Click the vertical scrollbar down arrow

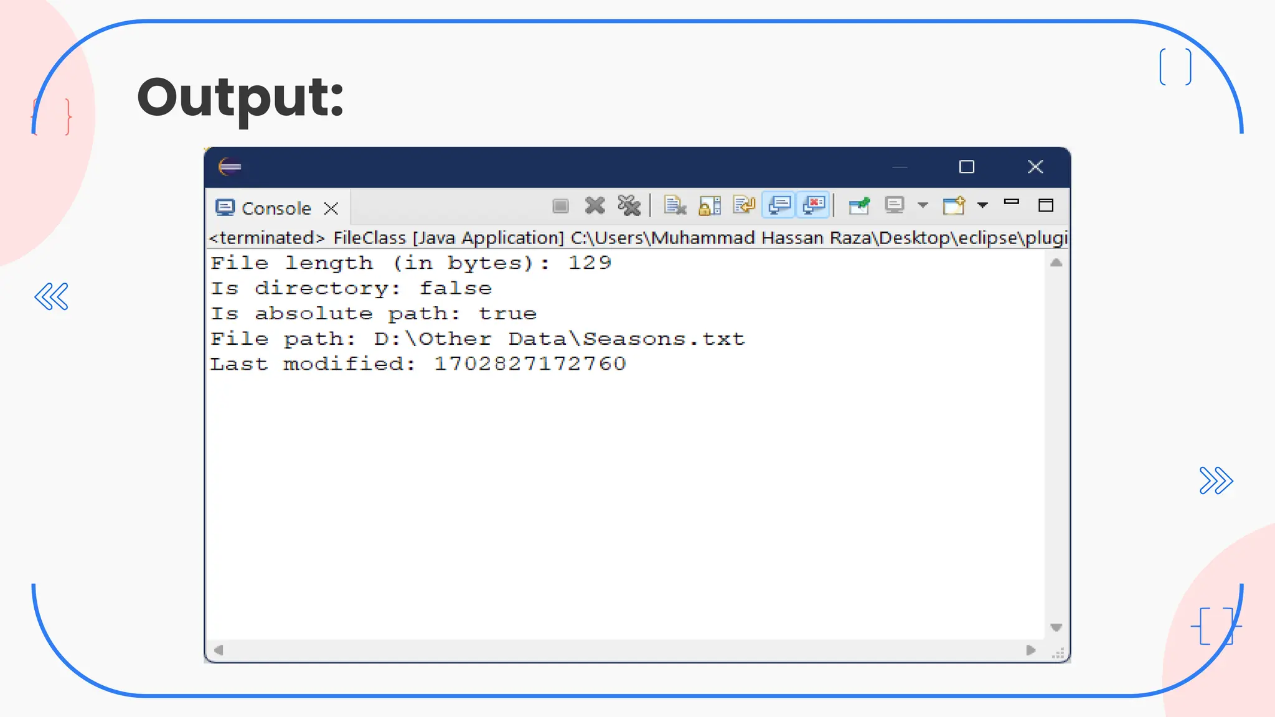pos(1056,627)
